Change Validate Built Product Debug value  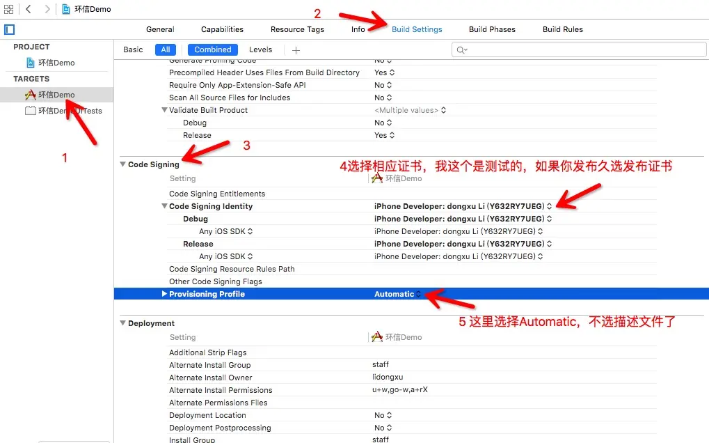coord(383,123)
